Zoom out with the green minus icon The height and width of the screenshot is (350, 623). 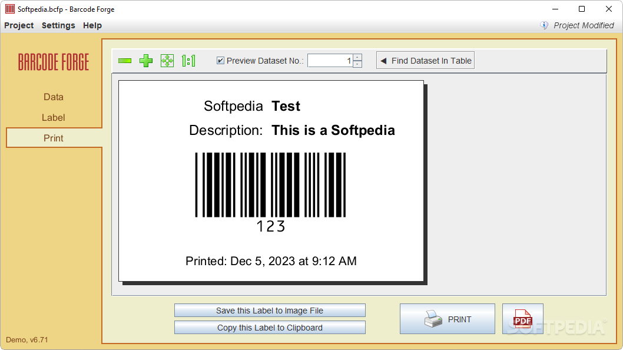pos(125,61)
